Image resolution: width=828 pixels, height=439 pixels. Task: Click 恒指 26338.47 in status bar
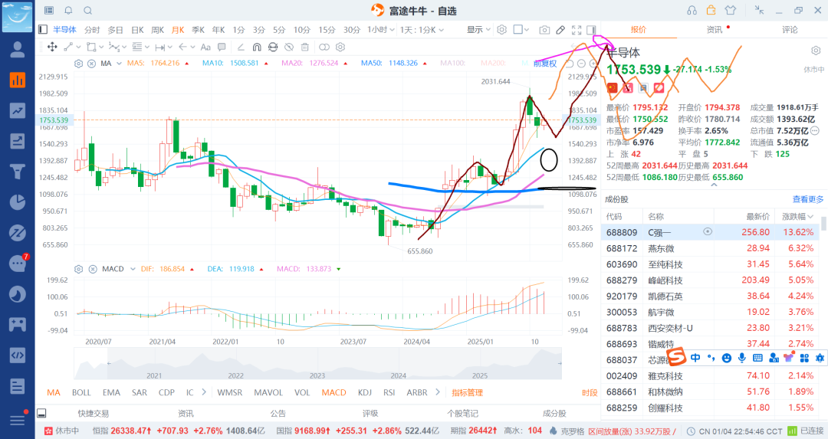(x=123, y=431)
